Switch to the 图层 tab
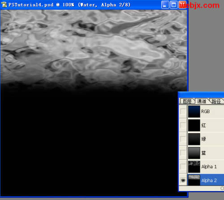Viewport: 224px width, 200px height. (187, 101)
